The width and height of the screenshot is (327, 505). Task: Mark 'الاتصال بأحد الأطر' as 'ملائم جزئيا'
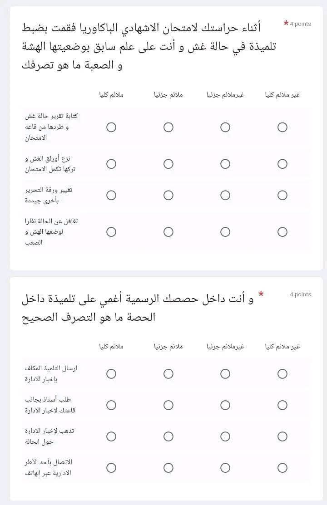click(x=168, y=468)
